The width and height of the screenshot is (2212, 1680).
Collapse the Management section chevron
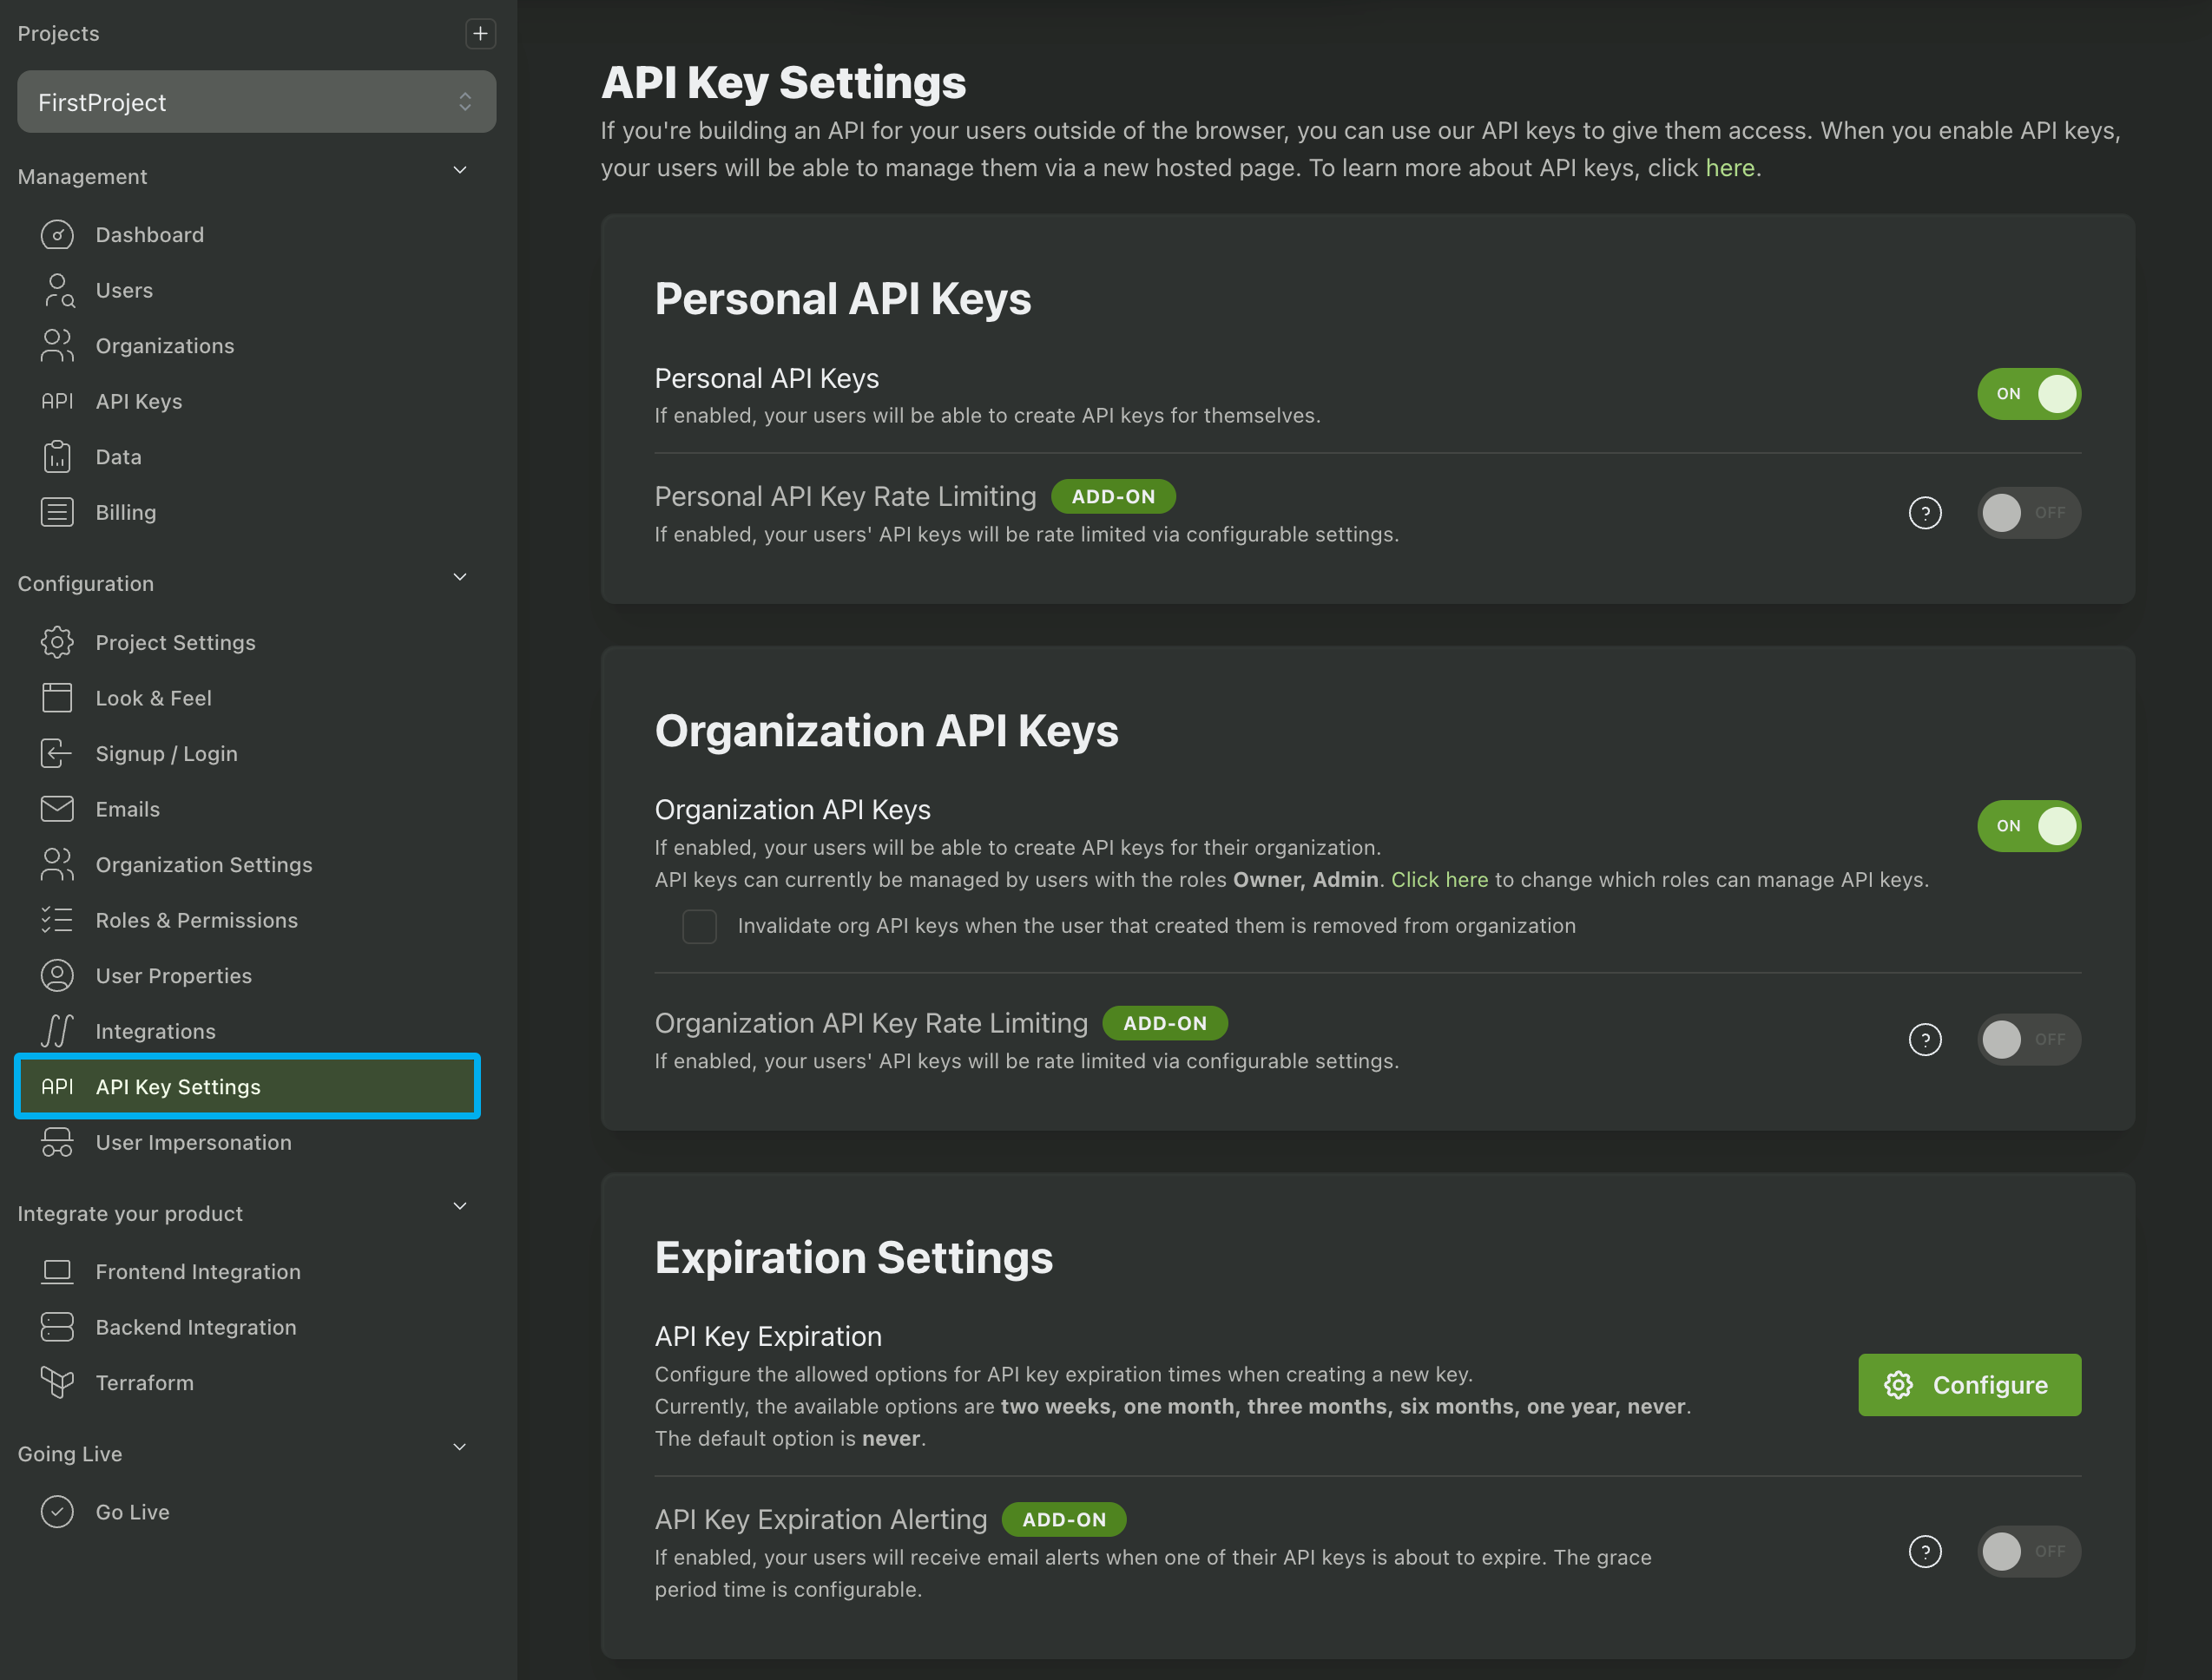tap(460, 171)
